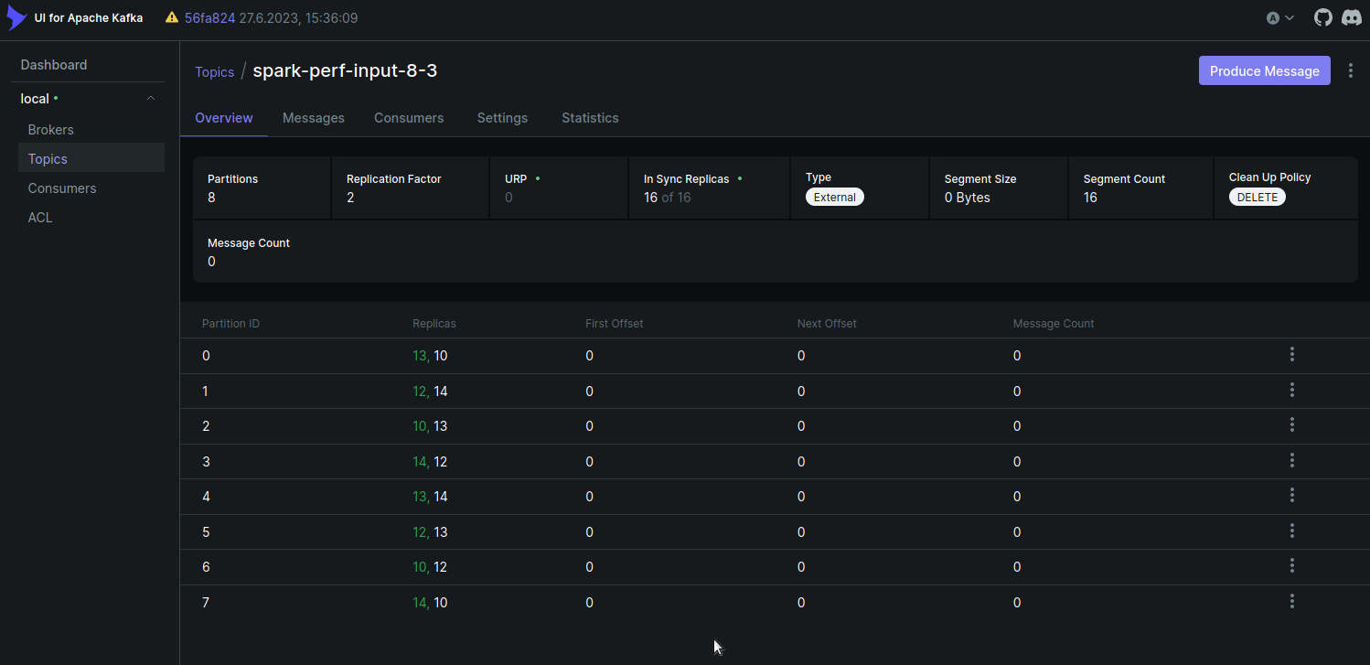1370x665 pixels.
Task: Click the UI for Apache Kafka logo
Action: coord(16,17)
